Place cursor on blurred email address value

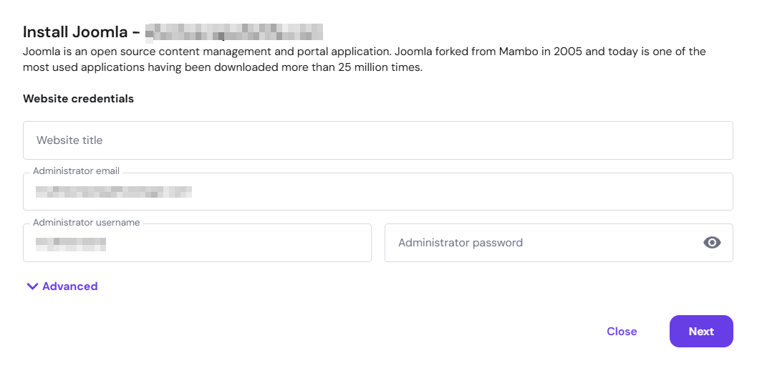[x=114, y=192]
